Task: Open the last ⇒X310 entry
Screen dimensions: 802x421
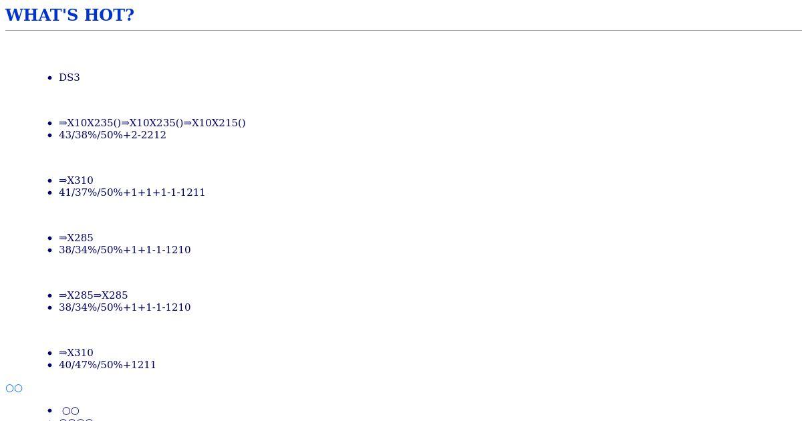Action: coord(76,353)
